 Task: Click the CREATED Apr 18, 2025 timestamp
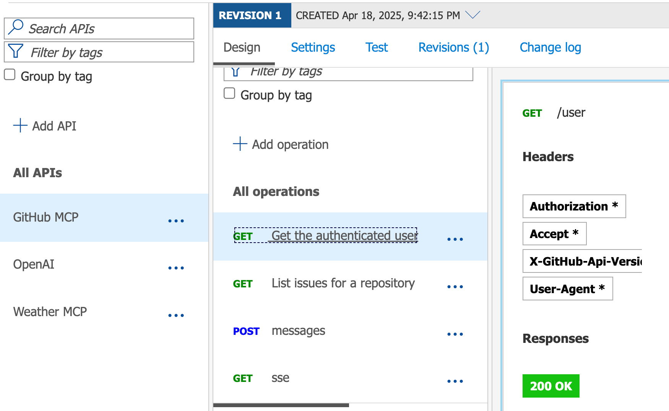point(378,15)
